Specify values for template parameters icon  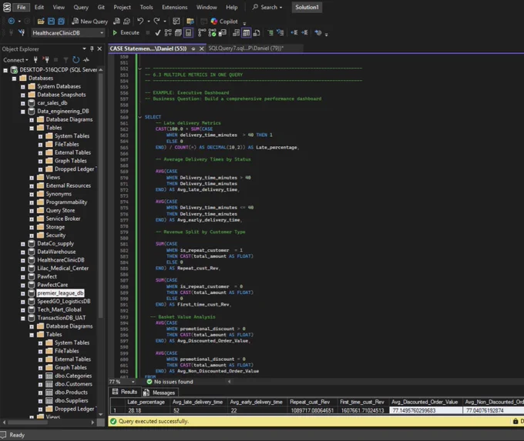tap(318, 33)
